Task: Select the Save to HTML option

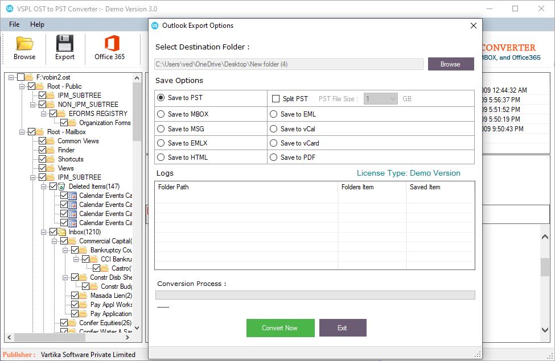Action: pyautogui.click(x=161, y=157)
